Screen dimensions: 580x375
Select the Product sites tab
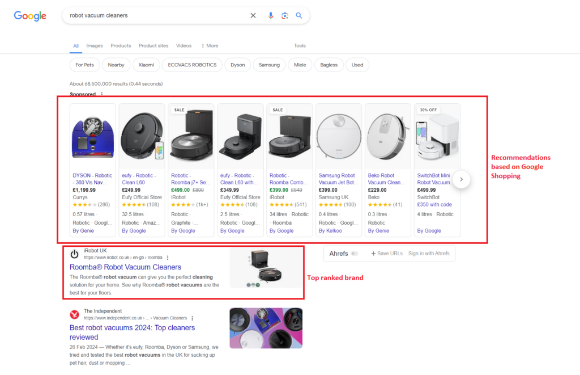(x=153, y=45)
